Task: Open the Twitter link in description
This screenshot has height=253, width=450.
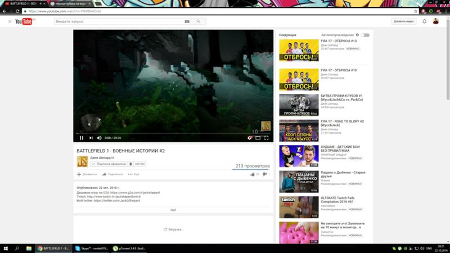Action: click(117, 201)
